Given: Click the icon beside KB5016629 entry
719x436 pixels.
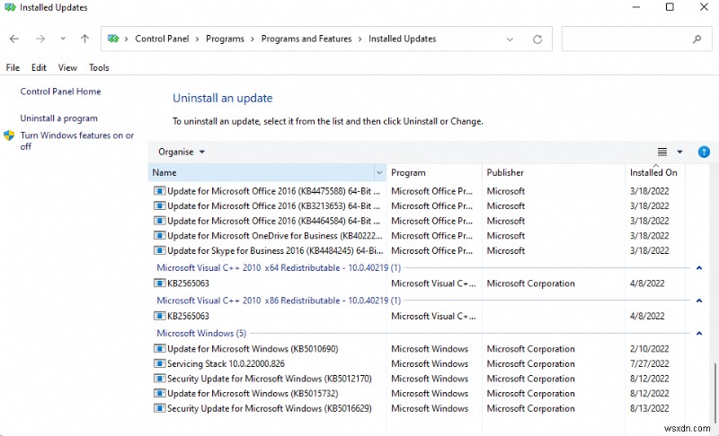Looking at the screenshot, I should coord(160,408).
